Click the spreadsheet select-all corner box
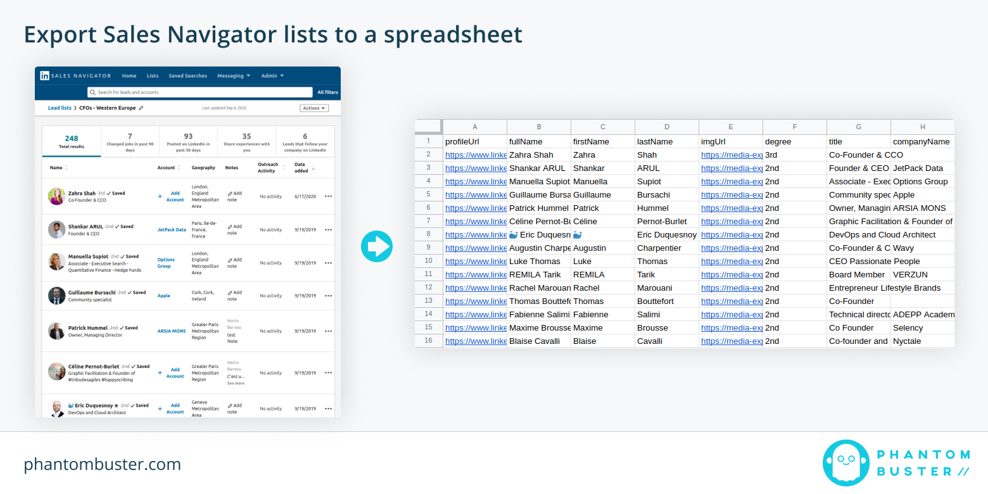Screen dimensions: 988x494 pos(429,127)
